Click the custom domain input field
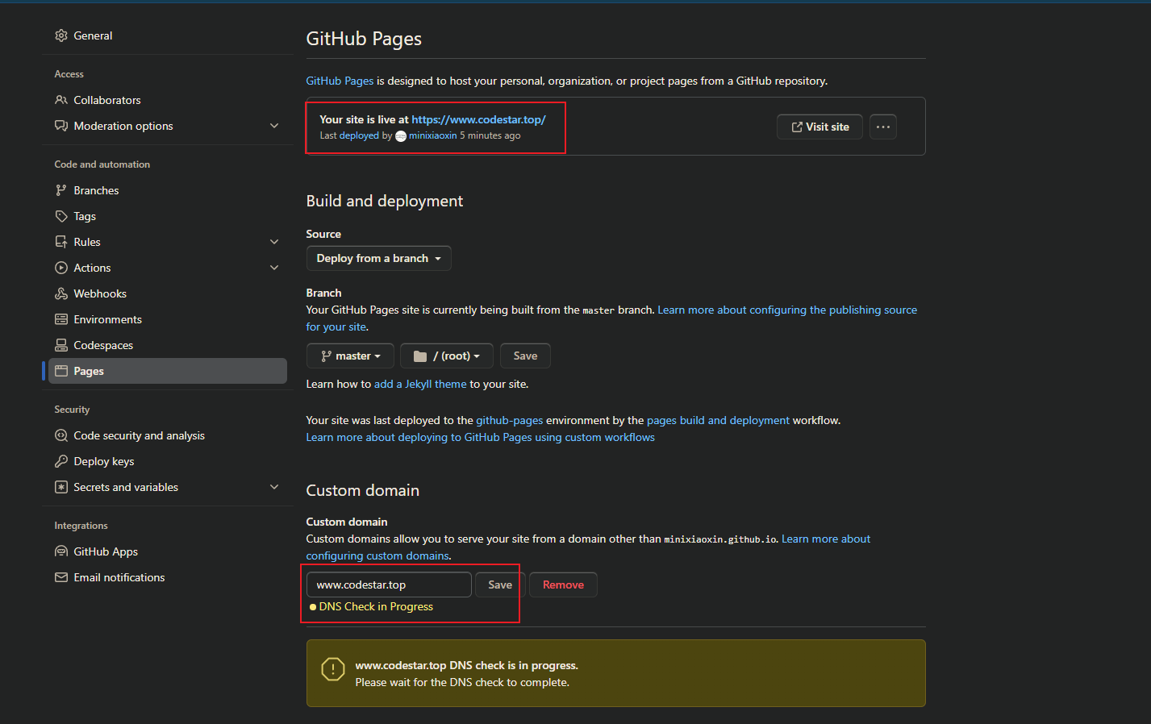The image size is (1151, 724). tap(389, 585)
